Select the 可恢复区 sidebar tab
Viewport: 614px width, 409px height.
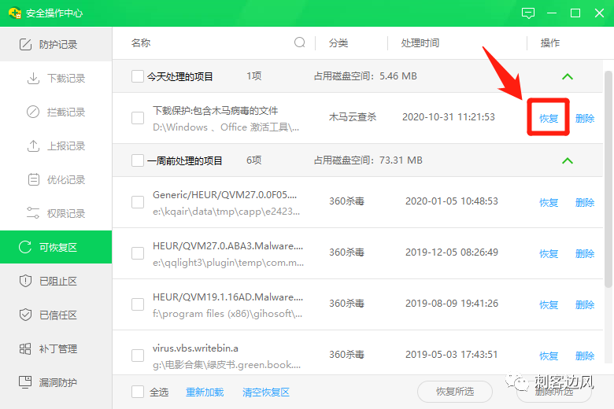[56, 247]
